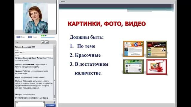Click the chat message input field

pos(30,104)
